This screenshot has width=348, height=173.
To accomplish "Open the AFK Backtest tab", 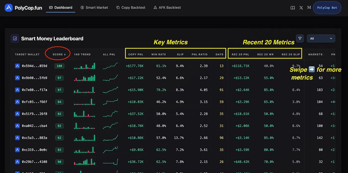I will point(167,8).
